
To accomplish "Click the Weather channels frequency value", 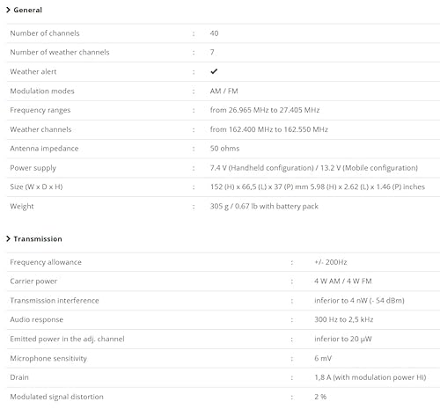I will [268, 129].
